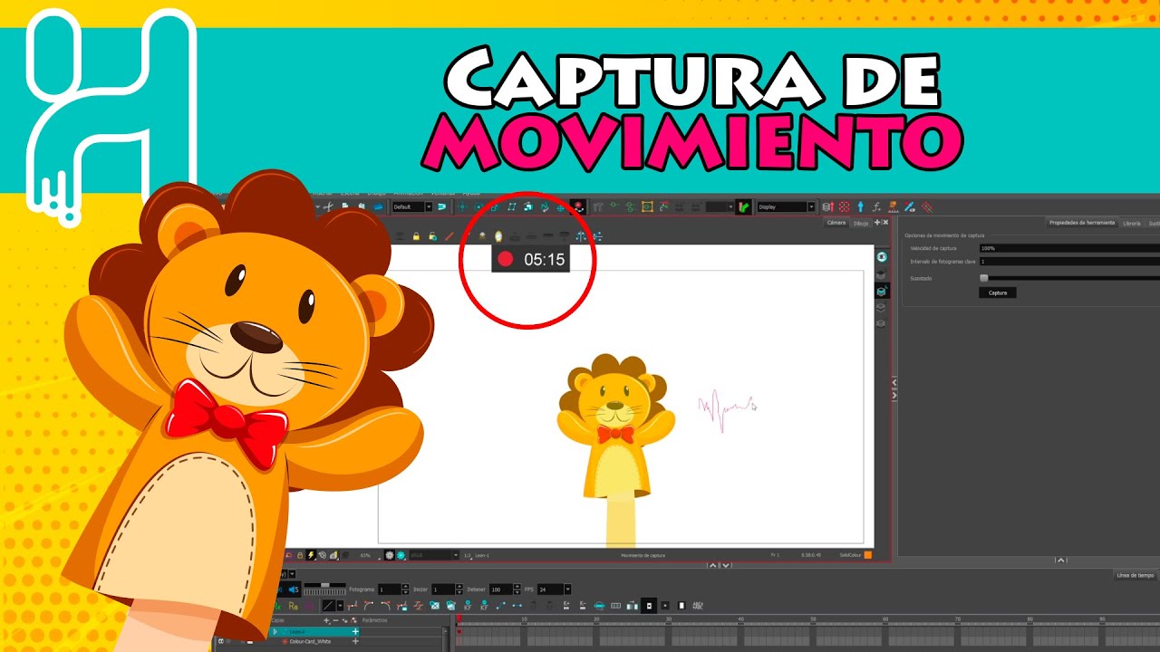Click the Suavizado slider handle
This screenshot has height=652, width=1160.
coord(984,278)
